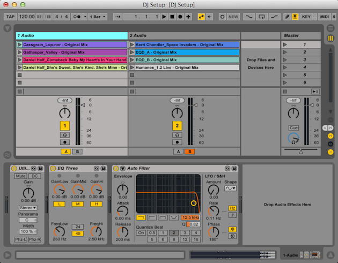Image resolution: width=338 pixels, height=263 pixels.
Task: Launch Master scene 1
Action: pyautogui.click(x=285, y=45)
